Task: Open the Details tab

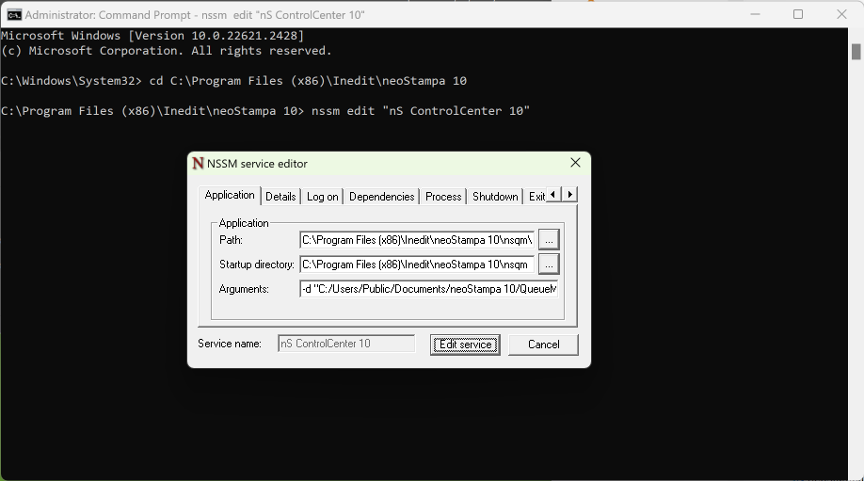Action: click(x=280, y=196)
